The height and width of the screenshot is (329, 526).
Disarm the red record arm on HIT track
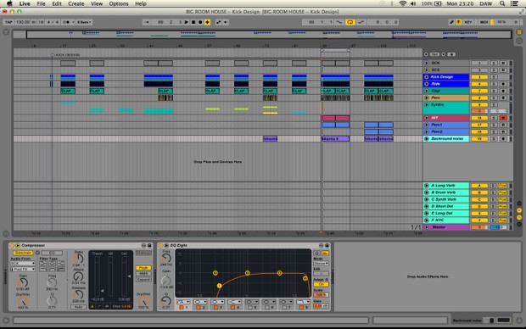(x=503, y=118)
